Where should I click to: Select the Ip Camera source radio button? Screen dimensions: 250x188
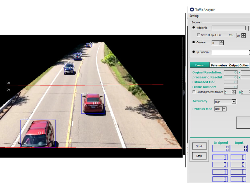194,52
